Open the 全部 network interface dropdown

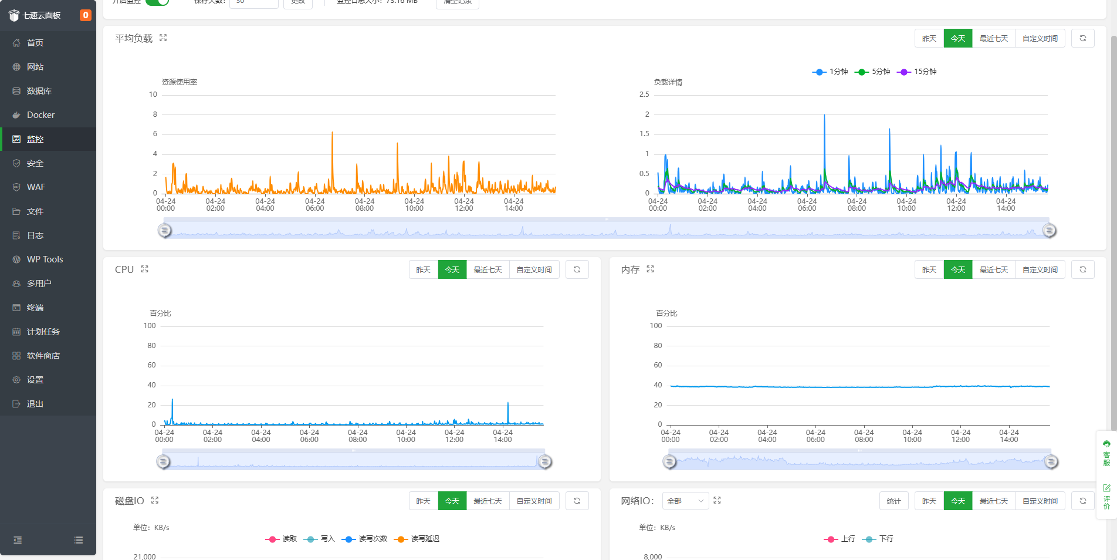point(685,501)
